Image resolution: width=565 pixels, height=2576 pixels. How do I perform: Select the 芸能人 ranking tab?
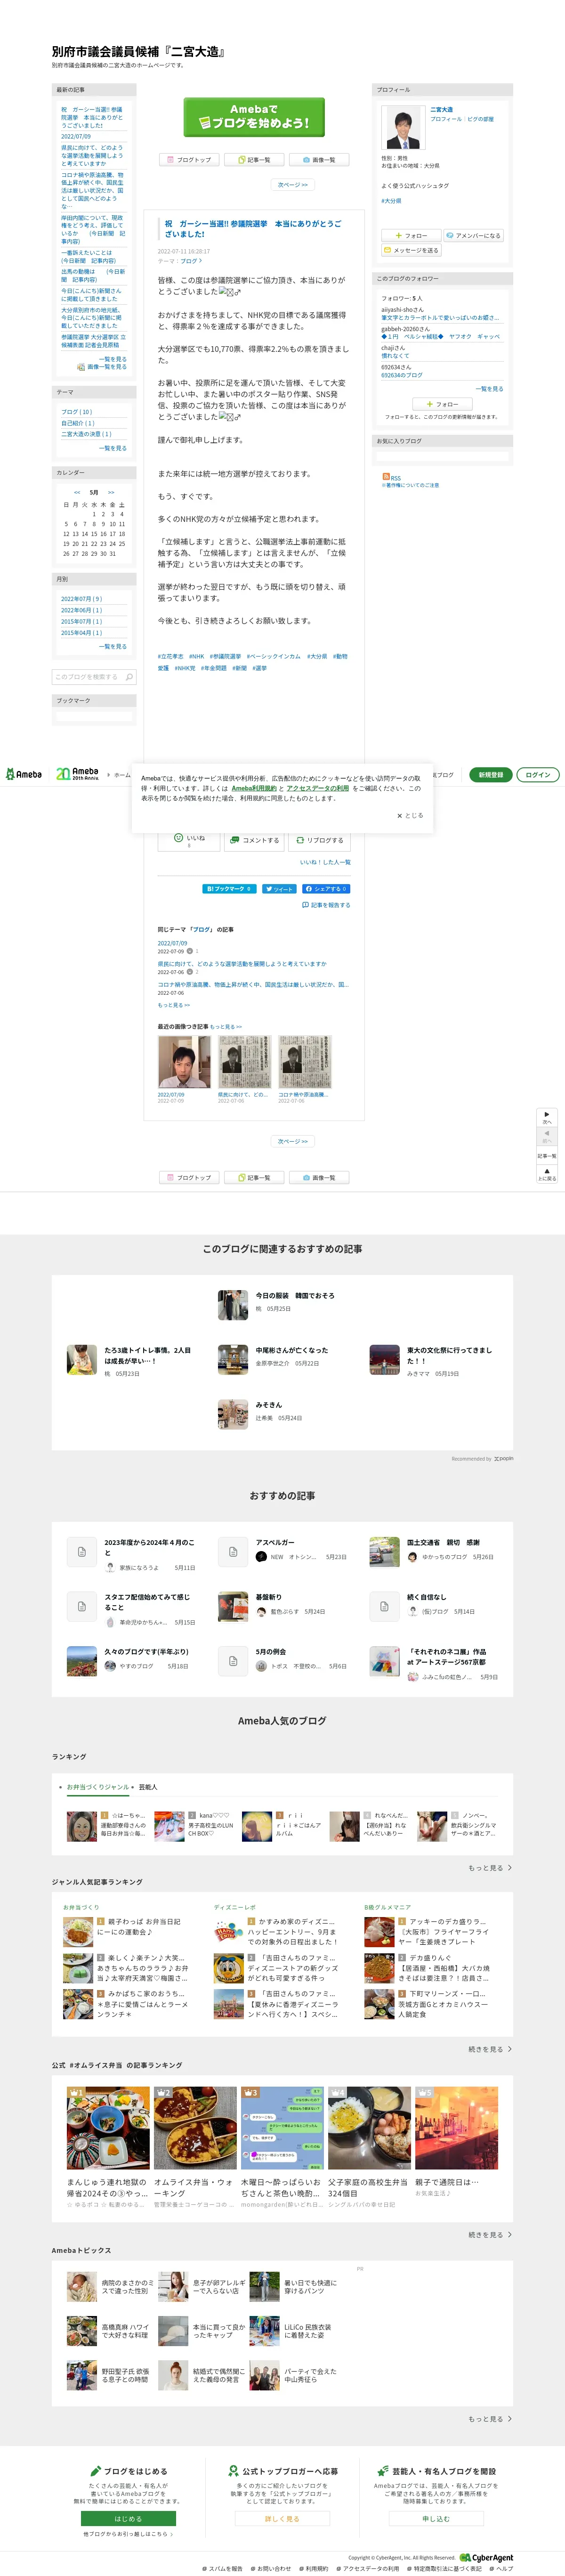coord(148,1787)
